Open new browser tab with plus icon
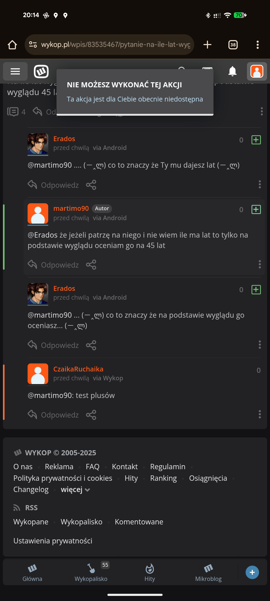Image resolution: width=270 pixels, height=601 pixels. [207, 45]
